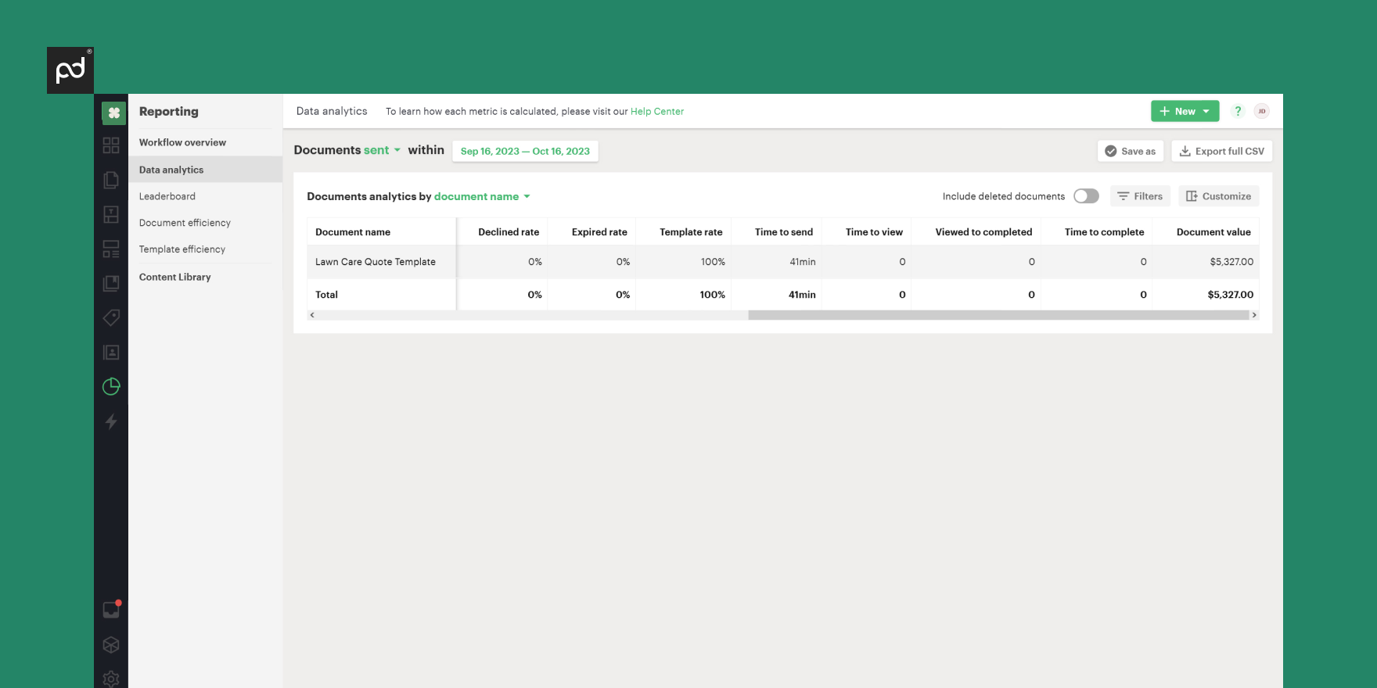
Task: Open the dashboard grid icon in the sidebar
Action: click(x=111, y=145)
